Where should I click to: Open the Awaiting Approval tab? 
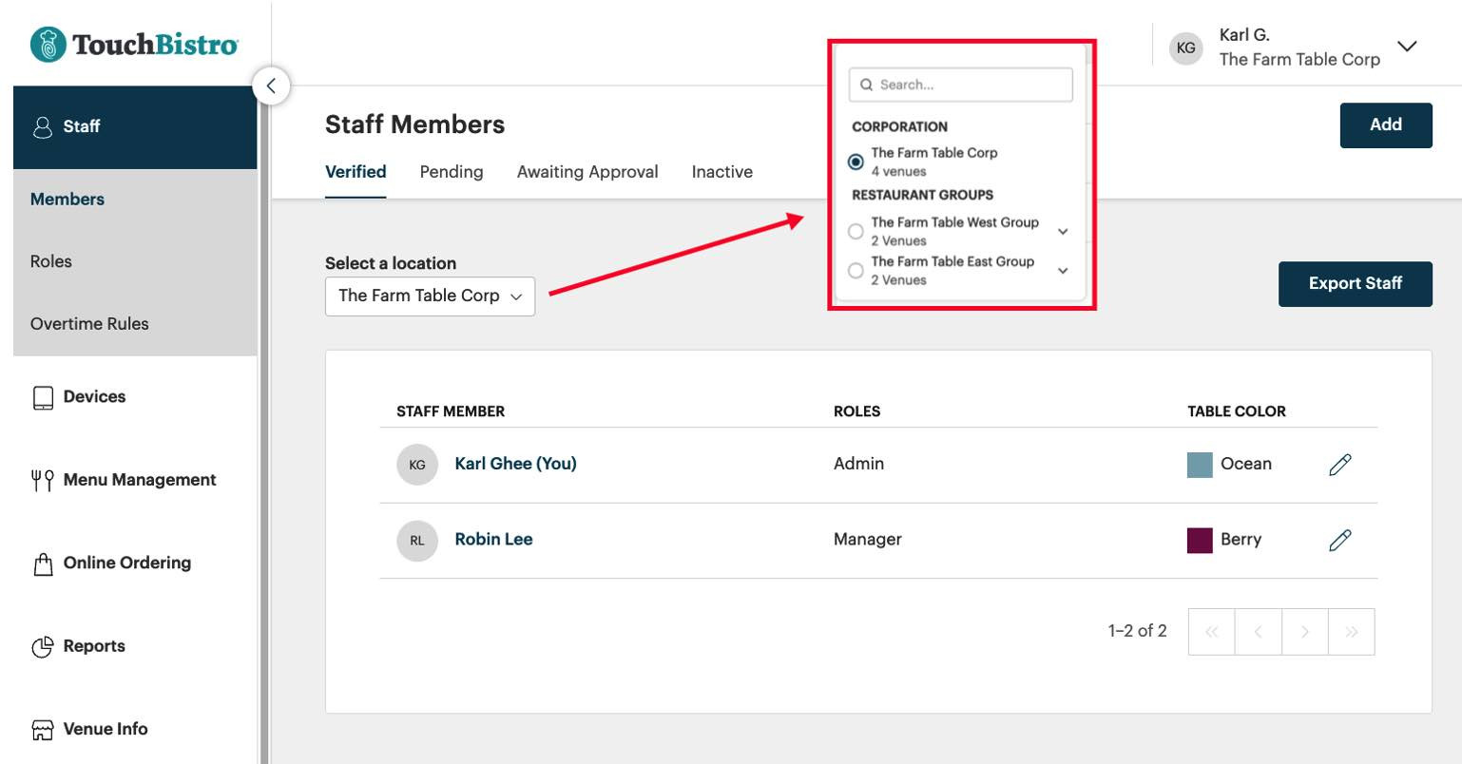[587, 172]
